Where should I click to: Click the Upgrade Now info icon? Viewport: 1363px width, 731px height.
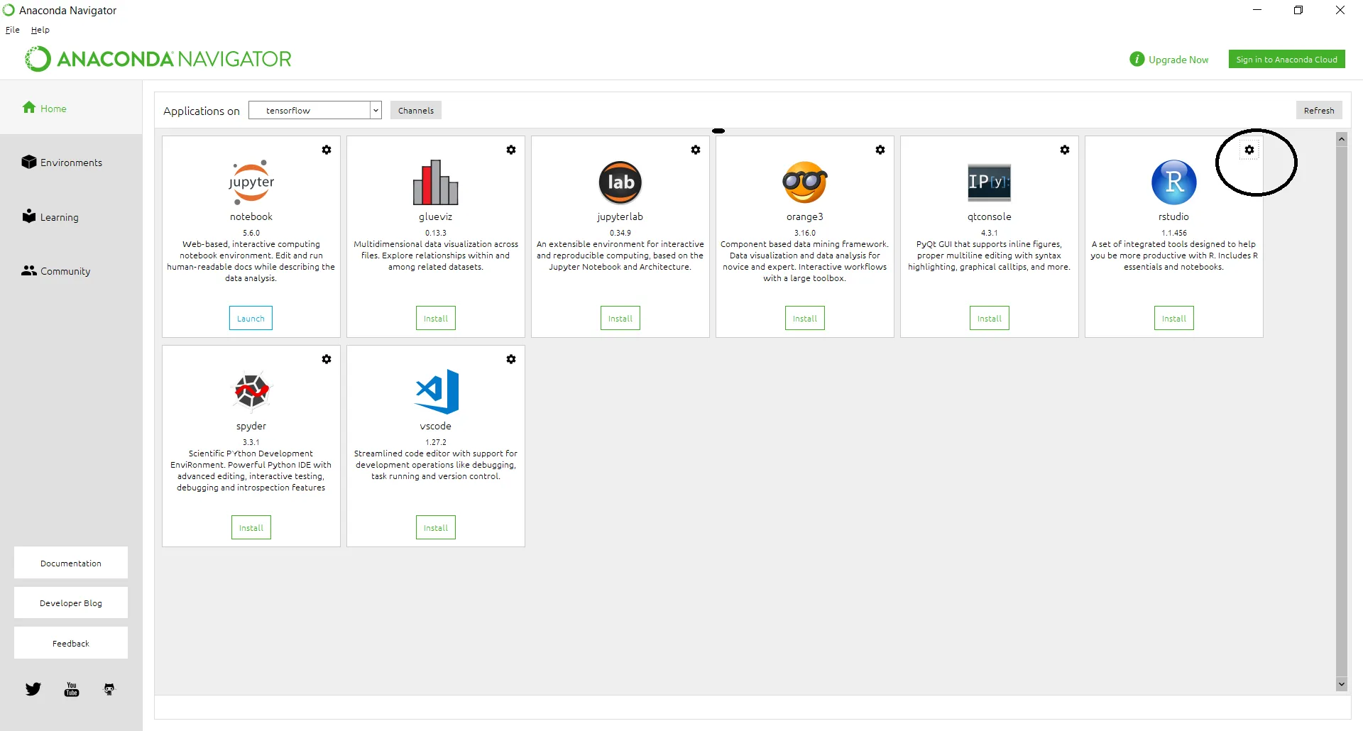click(1137, 59)
